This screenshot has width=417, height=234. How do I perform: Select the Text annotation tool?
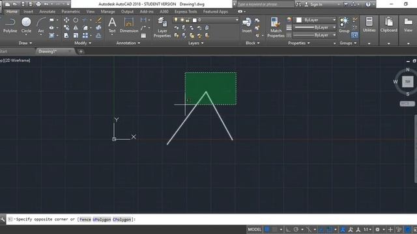point(112,25)
